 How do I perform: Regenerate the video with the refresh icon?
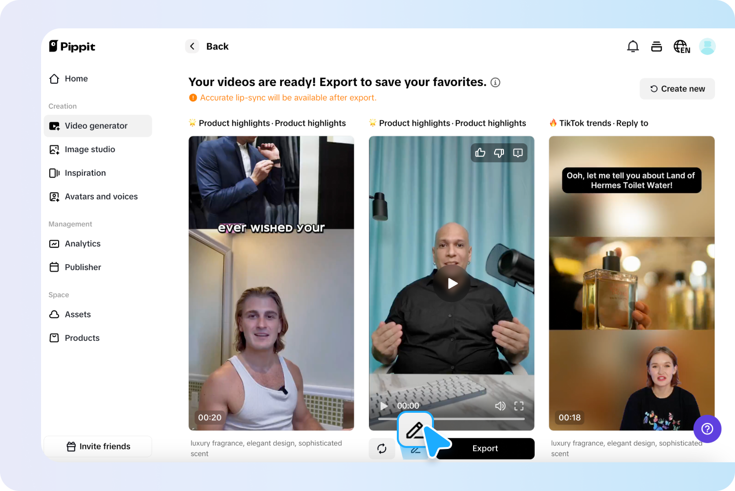pos(382,448)
